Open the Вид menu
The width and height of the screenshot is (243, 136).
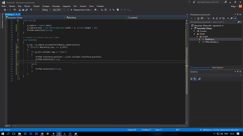[x=19, y=6]
